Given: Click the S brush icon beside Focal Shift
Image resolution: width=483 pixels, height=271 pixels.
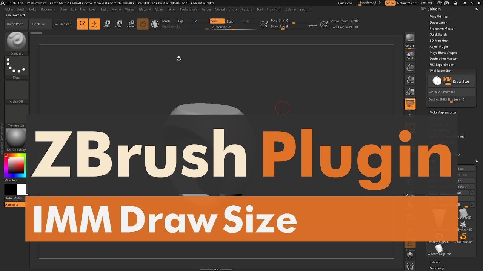Looking at the screenshot, I should coord(264,24).
